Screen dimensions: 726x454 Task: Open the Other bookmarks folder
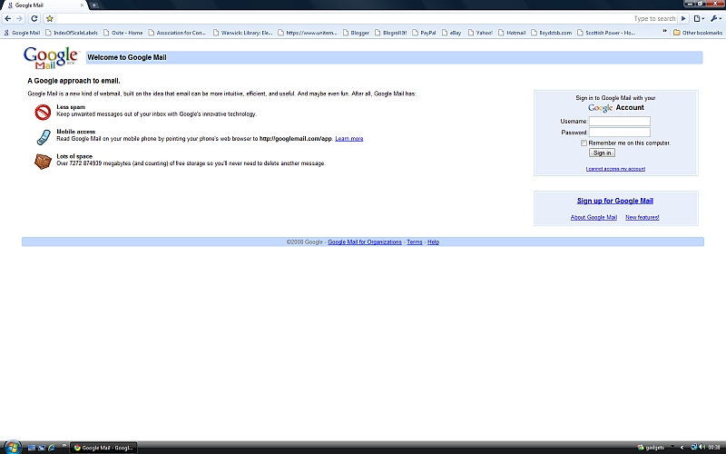tap(698, 33)
